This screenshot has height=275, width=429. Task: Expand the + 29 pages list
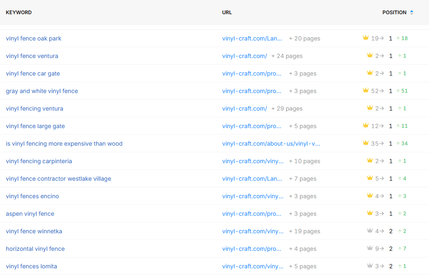[x=287, y=109]
